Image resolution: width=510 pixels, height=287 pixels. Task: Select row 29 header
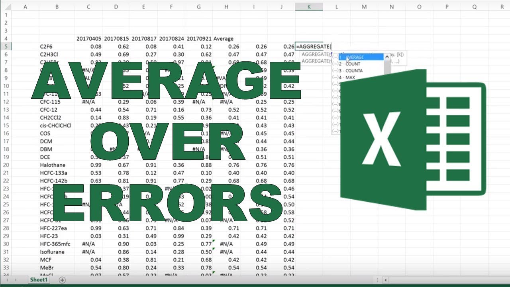[6, 236]
